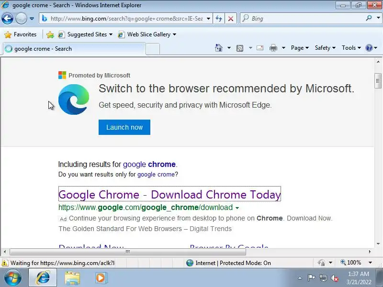Click Internet Protected Mode status text

[233, 263]
